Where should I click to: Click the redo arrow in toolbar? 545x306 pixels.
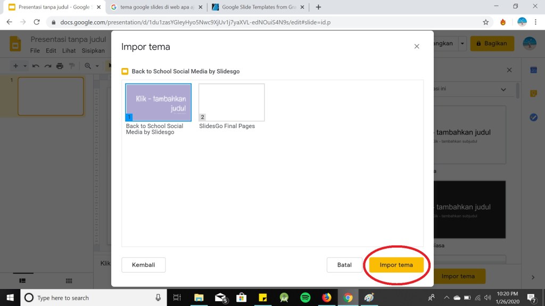click(47, 66)
